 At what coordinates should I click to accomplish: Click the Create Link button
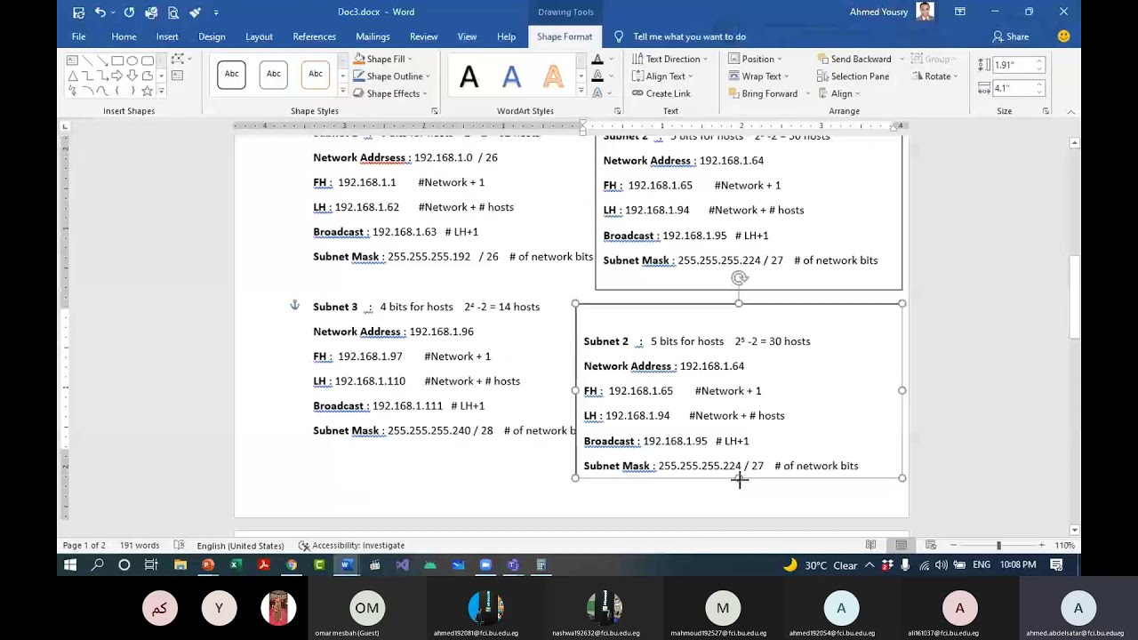(661, 93)
